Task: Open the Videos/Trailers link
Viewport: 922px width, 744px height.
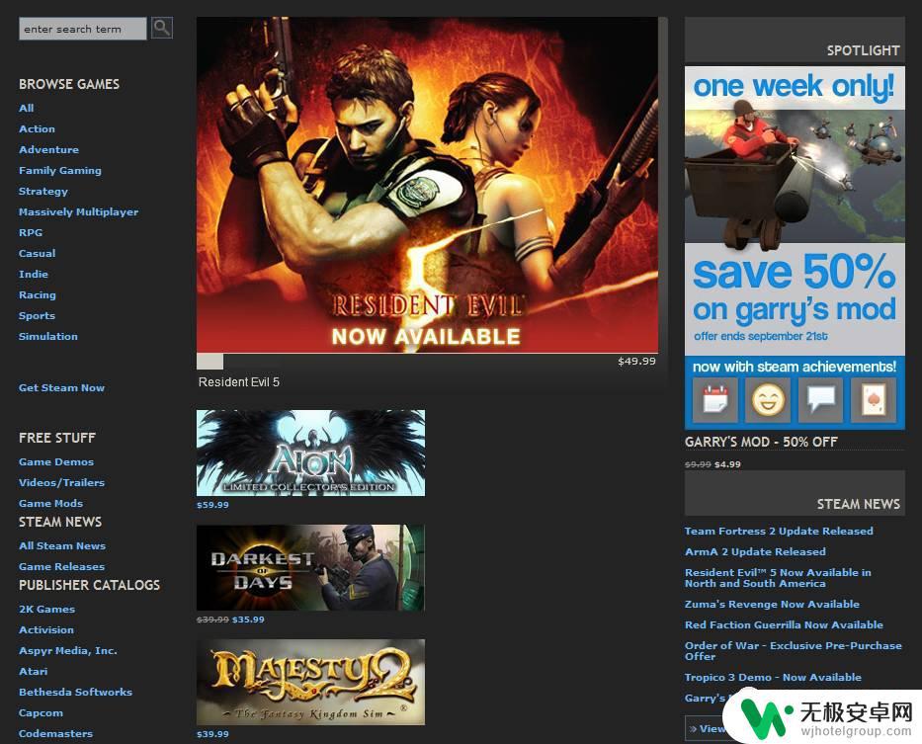Action: click(x=61, y=482)
